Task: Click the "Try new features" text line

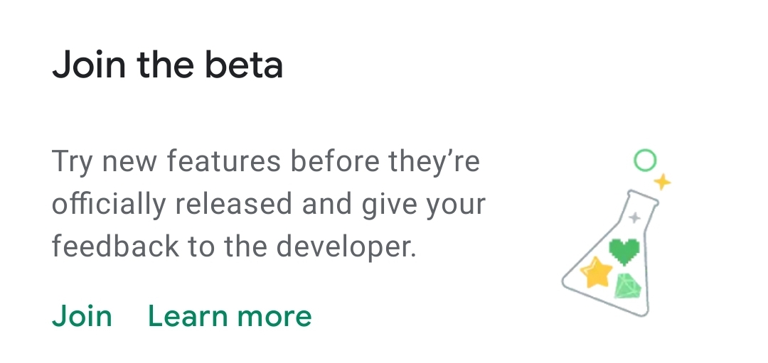Action: [266, 162]
